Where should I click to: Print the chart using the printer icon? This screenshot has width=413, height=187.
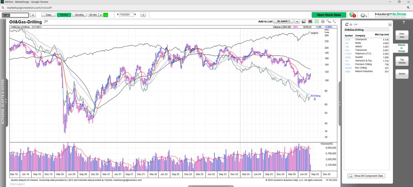click(x=323, y=21)
